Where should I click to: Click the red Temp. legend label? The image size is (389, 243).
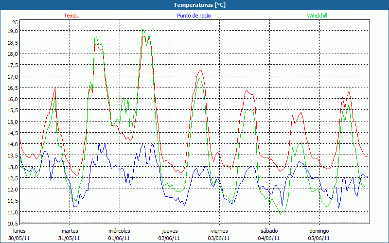tap(71, 16)
